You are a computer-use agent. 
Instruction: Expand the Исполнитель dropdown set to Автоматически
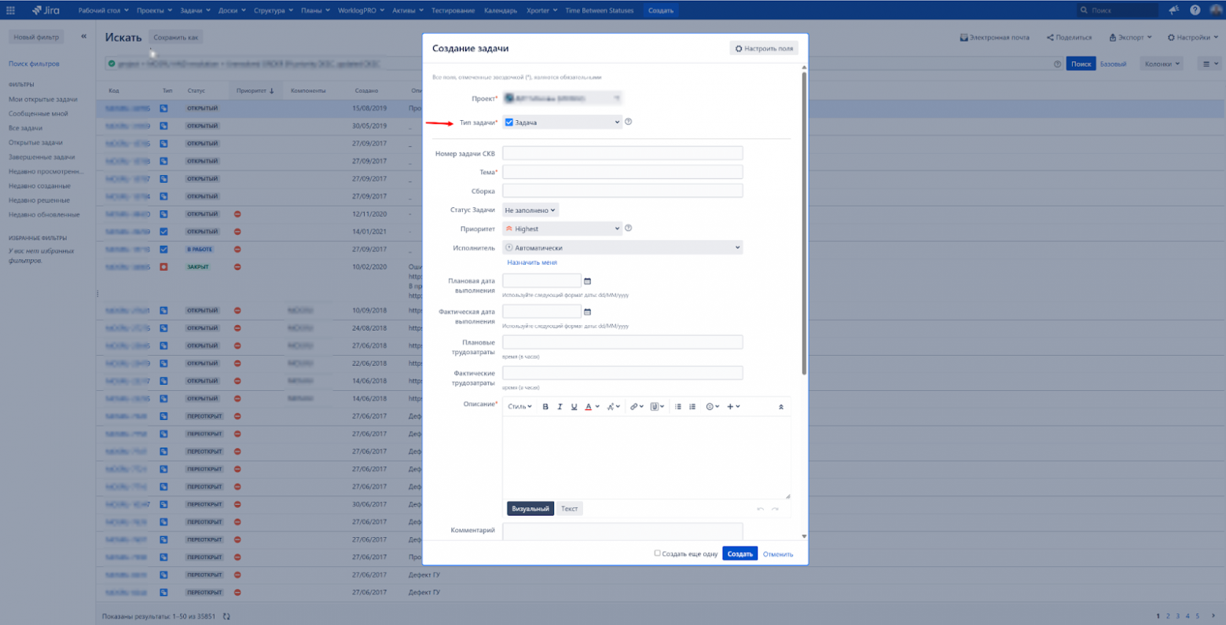pyautogui.click(x=623, y=247)
